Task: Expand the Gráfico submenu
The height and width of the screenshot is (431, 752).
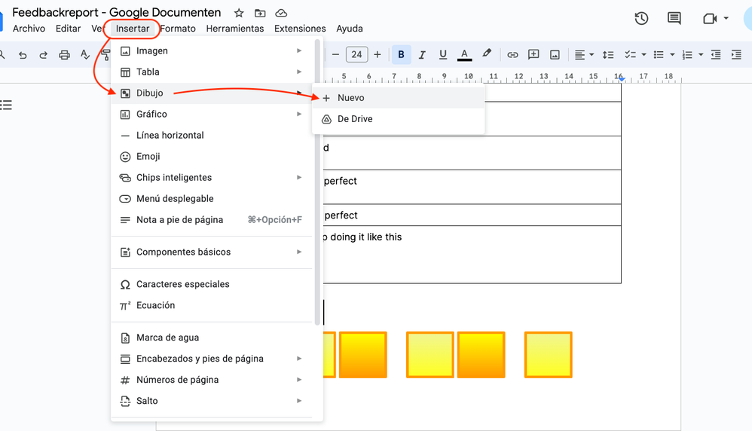Action: [212, 114]
